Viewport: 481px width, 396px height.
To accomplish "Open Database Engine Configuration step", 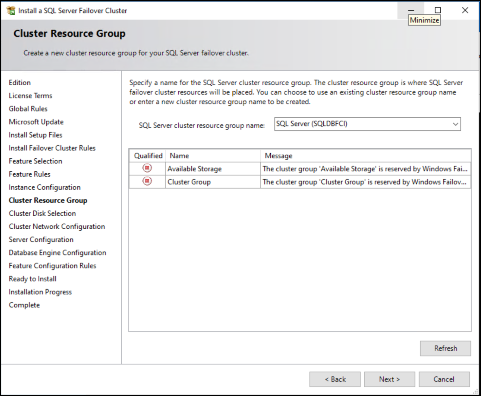I will click(57, 253).
